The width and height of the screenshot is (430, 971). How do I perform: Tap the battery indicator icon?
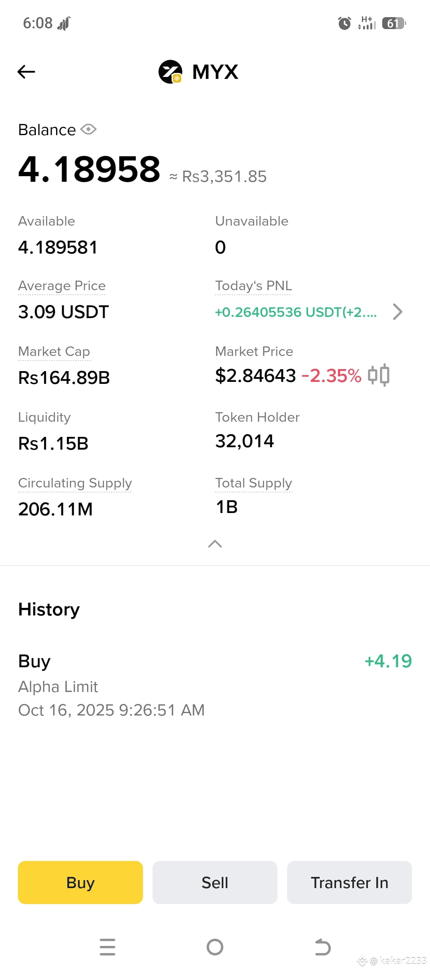coord(394,23)
